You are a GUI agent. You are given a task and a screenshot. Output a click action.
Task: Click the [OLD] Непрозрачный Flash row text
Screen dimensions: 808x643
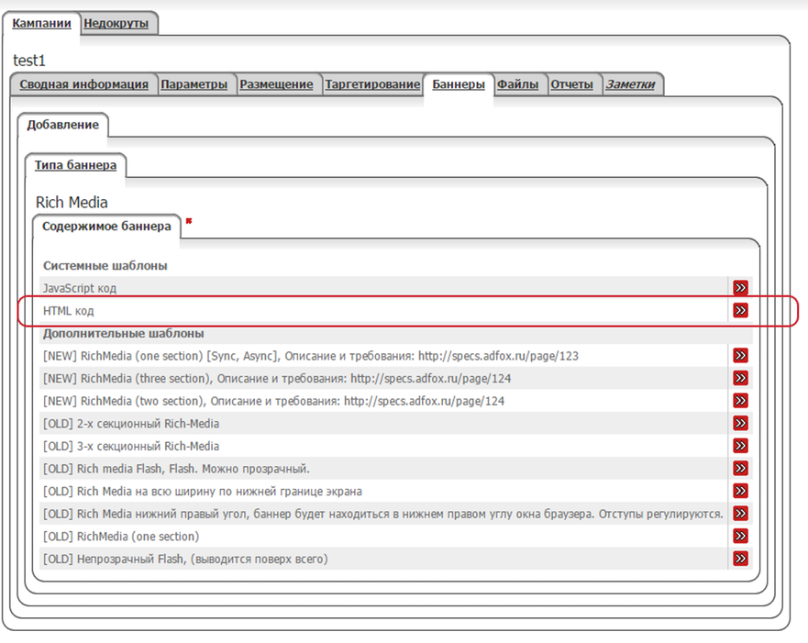pyautogui.click(x=185, y=559)
